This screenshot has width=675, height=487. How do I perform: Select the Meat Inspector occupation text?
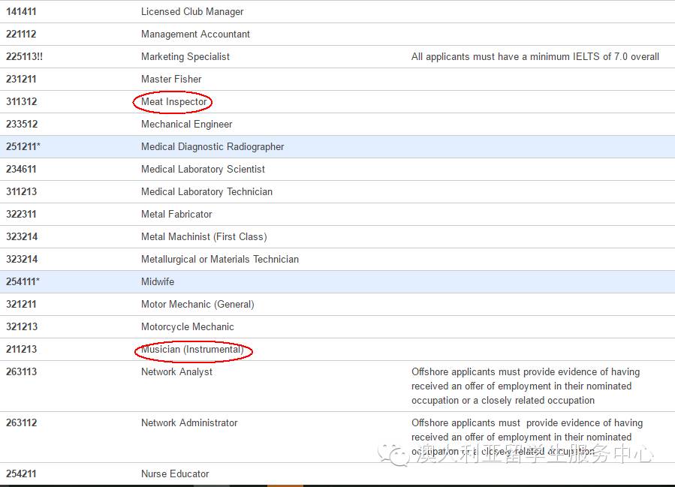pos(174,101)
